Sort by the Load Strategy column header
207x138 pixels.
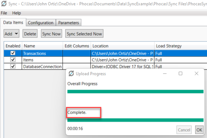tap(169, 46)
